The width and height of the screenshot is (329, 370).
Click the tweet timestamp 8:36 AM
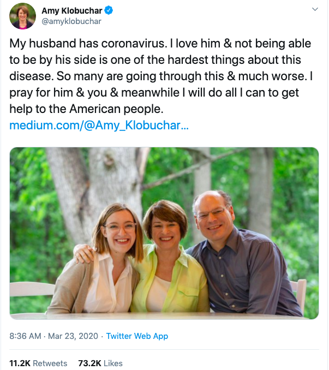pos(25,336)
